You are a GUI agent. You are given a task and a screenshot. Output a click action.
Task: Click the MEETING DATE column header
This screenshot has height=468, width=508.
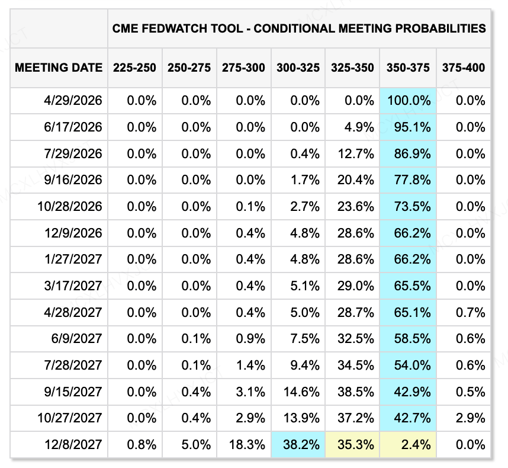tap(58, 68)
